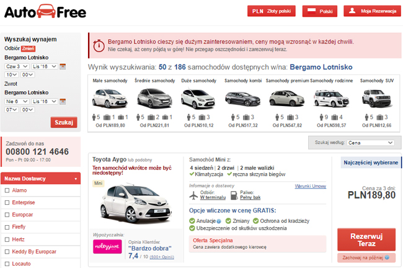Click Rezerwuj Teraz button
403x268 pixels.
(366, 239)
